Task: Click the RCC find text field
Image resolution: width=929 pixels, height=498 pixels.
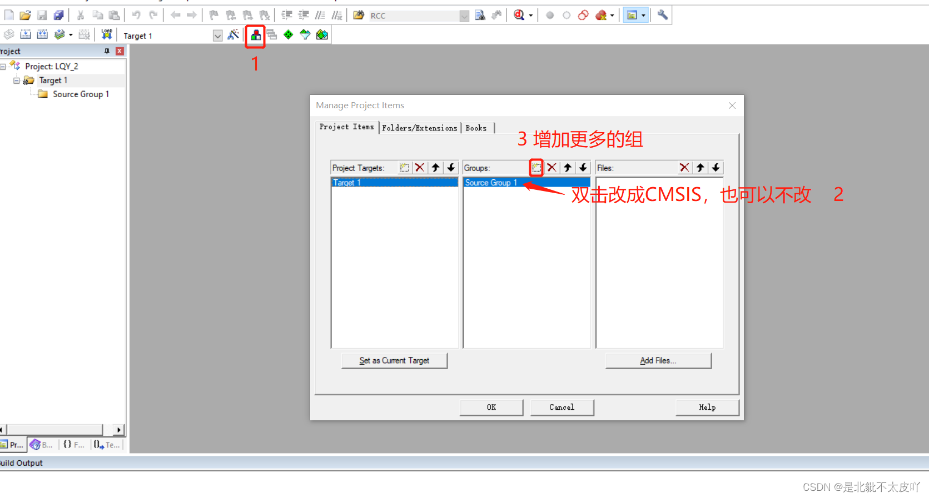Action: tap(414, 16)
